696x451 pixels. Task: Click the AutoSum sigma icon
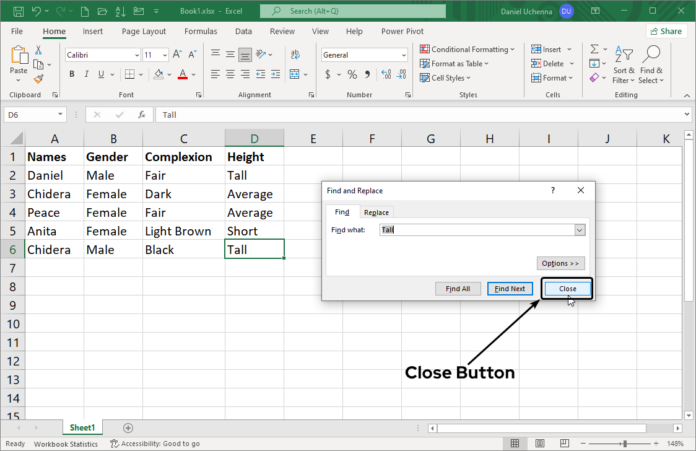click(x=594, y=49)
